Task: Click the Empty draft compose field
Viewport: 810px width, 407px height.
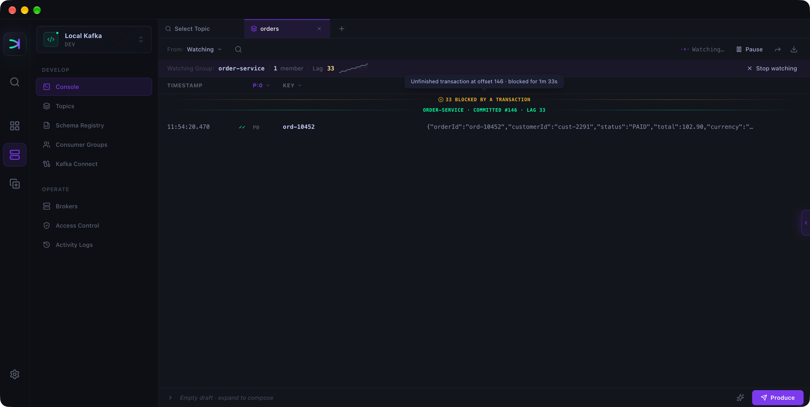Action: click(226, 398)
